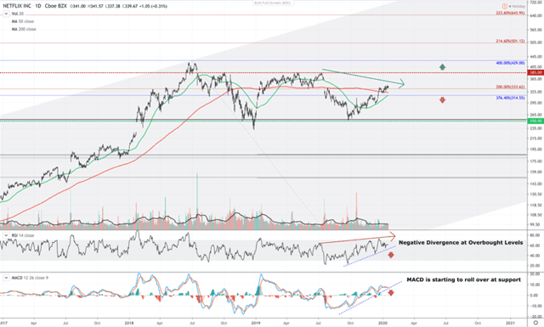
Task: Select the MA 50 close indicator label
Action: point(23,21)
